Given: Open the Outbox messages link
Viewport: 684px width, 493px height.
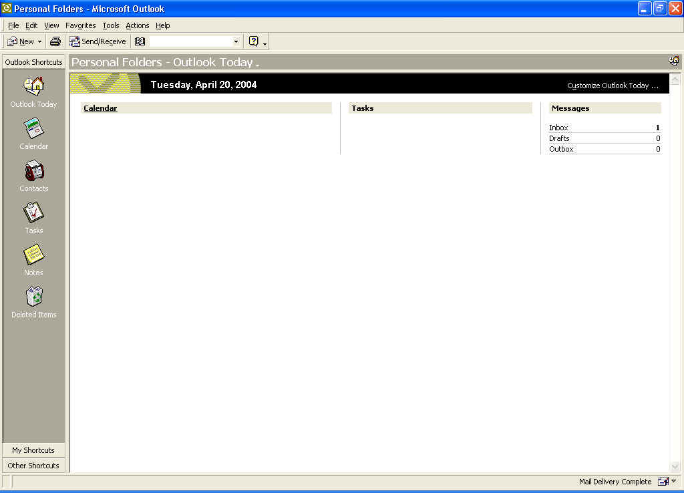Looking at the screenshot, I should pyautogui.click(x=561, y=149).
